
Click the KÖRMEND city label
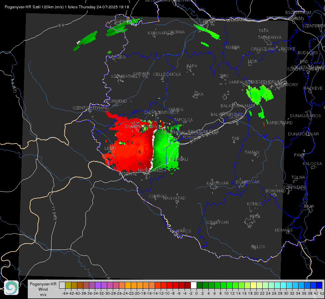(117, 101)
